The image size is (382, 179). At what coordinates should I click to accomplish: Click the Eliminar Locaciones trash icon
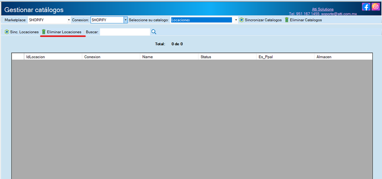(44, 32)
